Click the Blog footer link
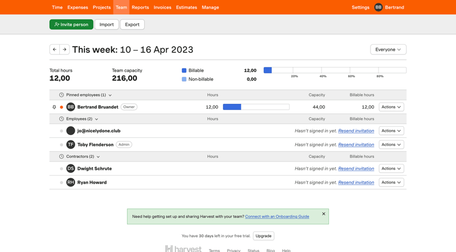The image size is (456, 252). [x=270, y=250]
